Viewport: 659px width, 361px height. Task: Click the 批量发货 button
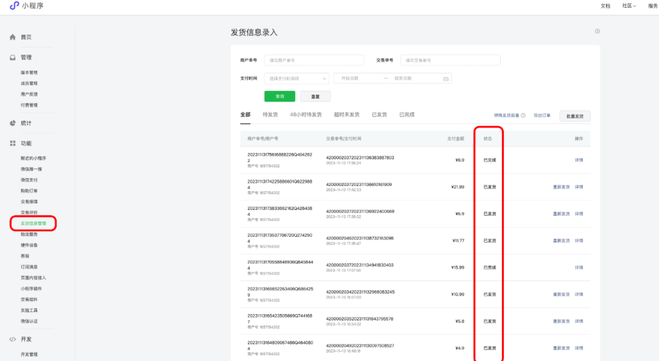[575, 116]
